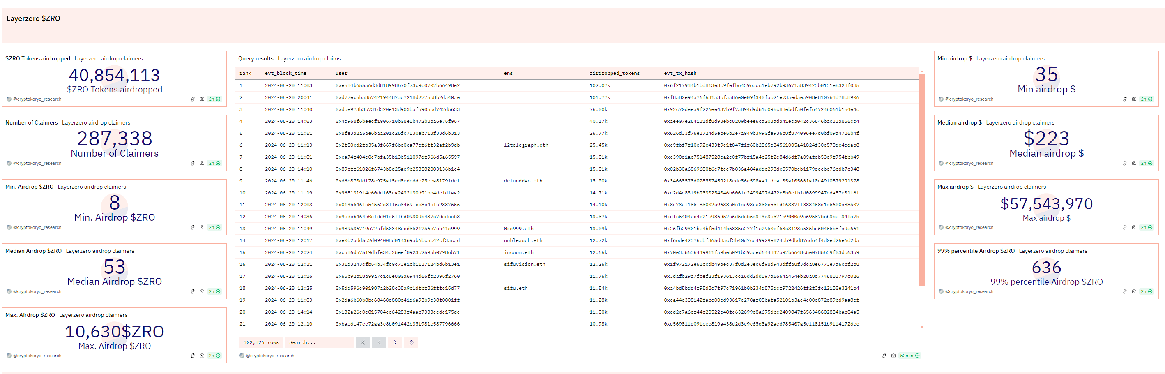Click the 2h badge in 99% percentile Airdrop card
Screen dimensions: 1165x374
click(1147, 292)
